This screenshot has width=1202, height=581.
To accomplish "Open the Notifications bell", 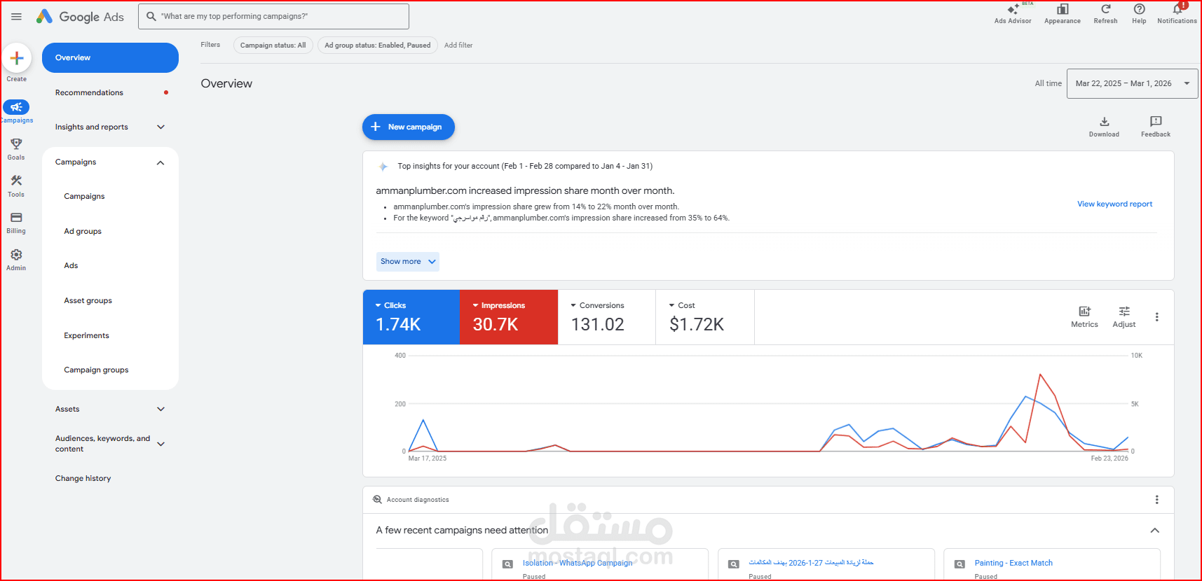I will pos(1177,9).
